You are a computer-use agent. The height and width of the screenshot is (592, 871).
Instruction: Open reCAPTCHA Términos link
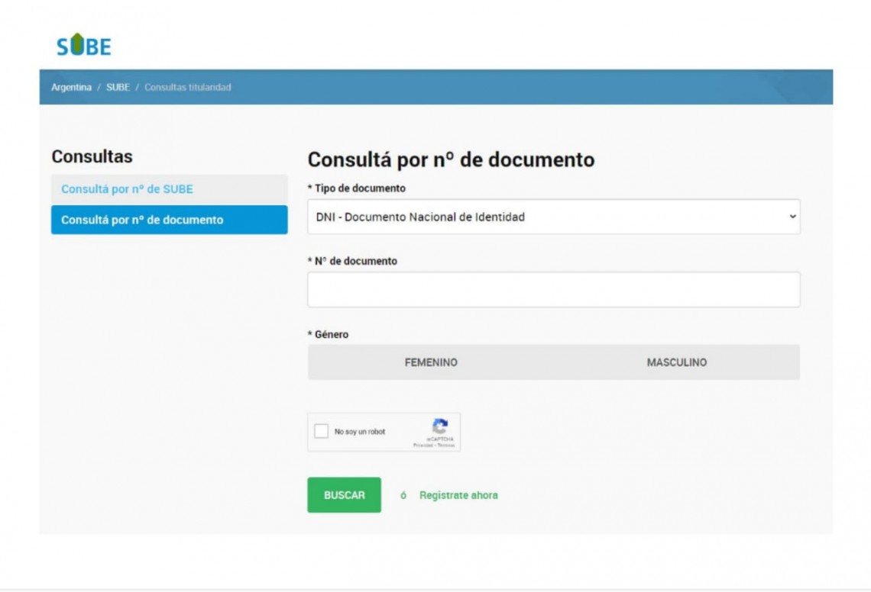[445, 446]
